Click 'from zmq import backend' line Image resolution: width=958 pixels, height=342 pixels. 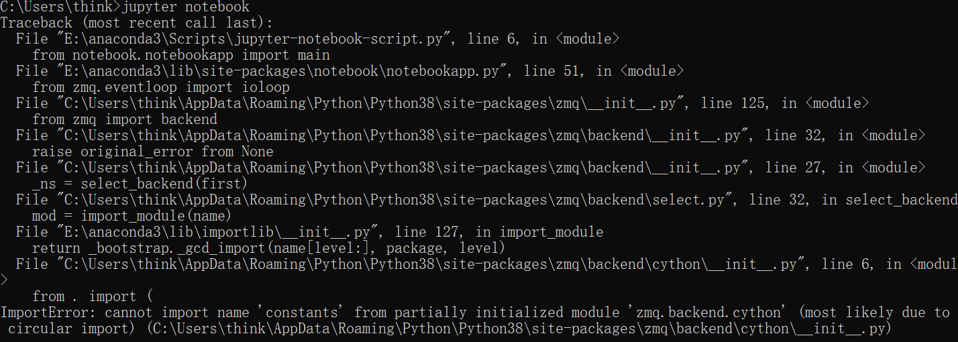[x=125, y=119]
